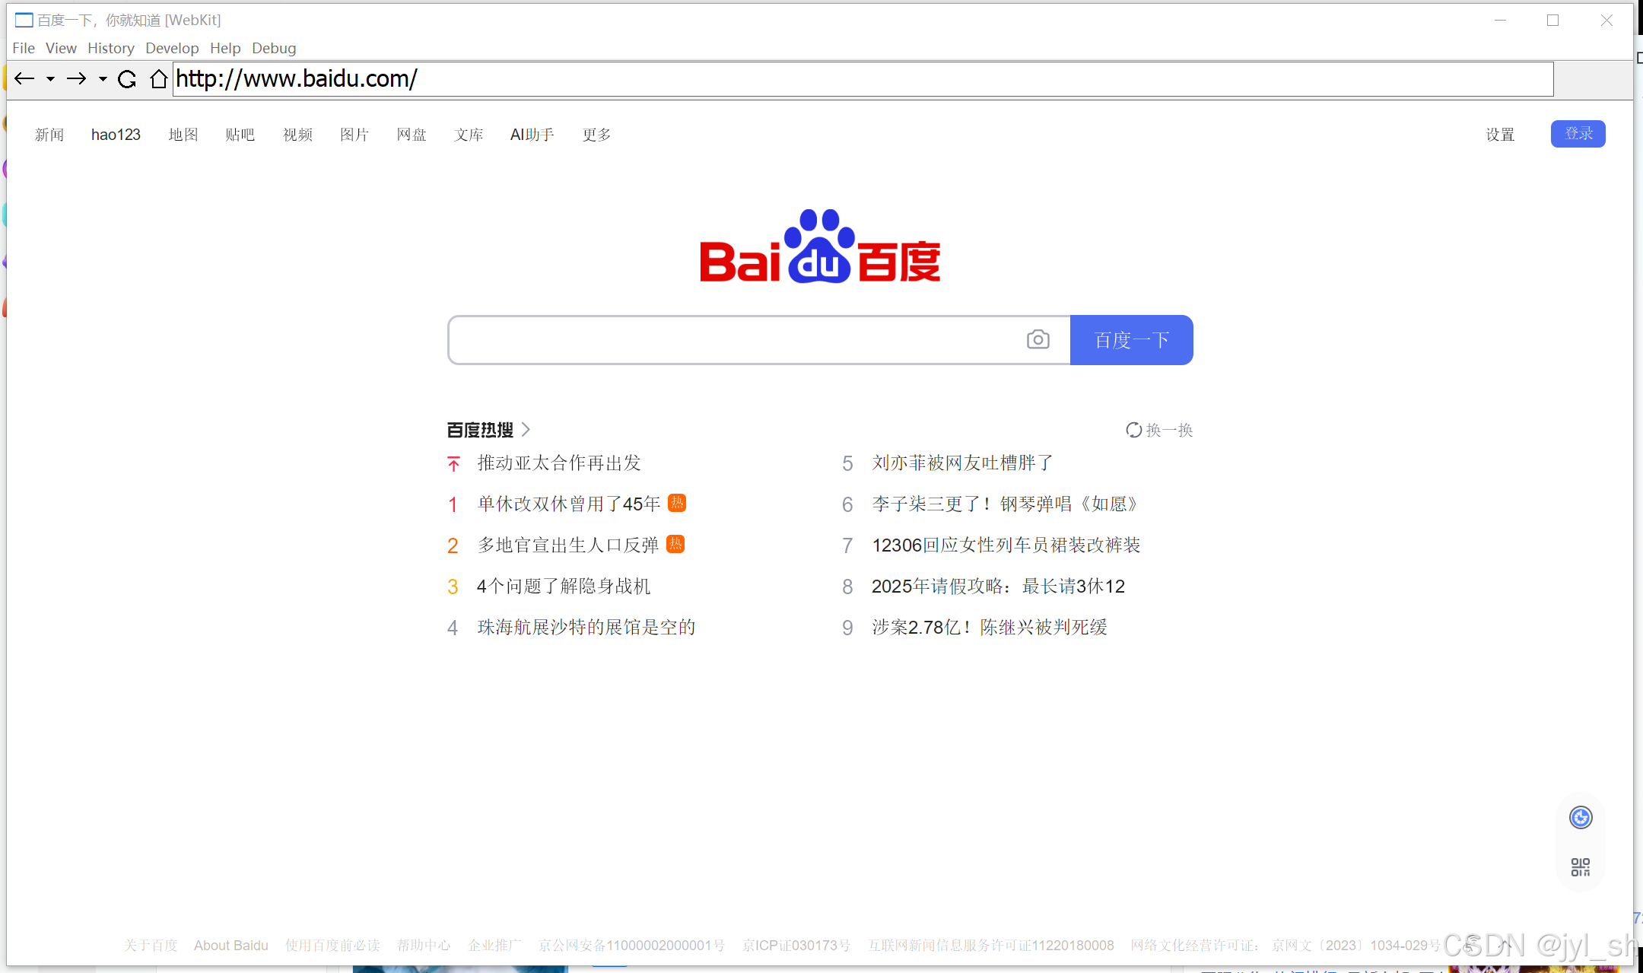Open the AI助手 link
Image resolution: width=1643 pixels, height=973 pixels.
(532, 135)
